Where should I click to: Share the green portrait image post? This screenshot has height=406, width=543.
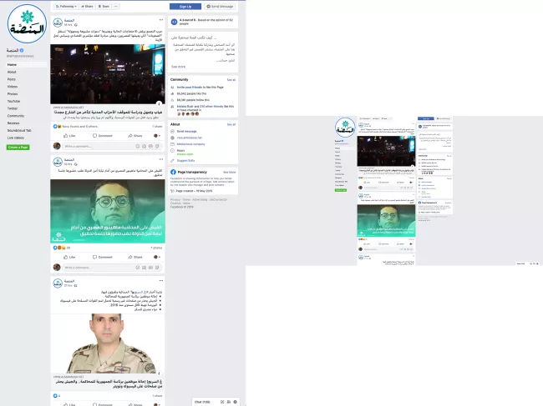[x=135, y=257]
